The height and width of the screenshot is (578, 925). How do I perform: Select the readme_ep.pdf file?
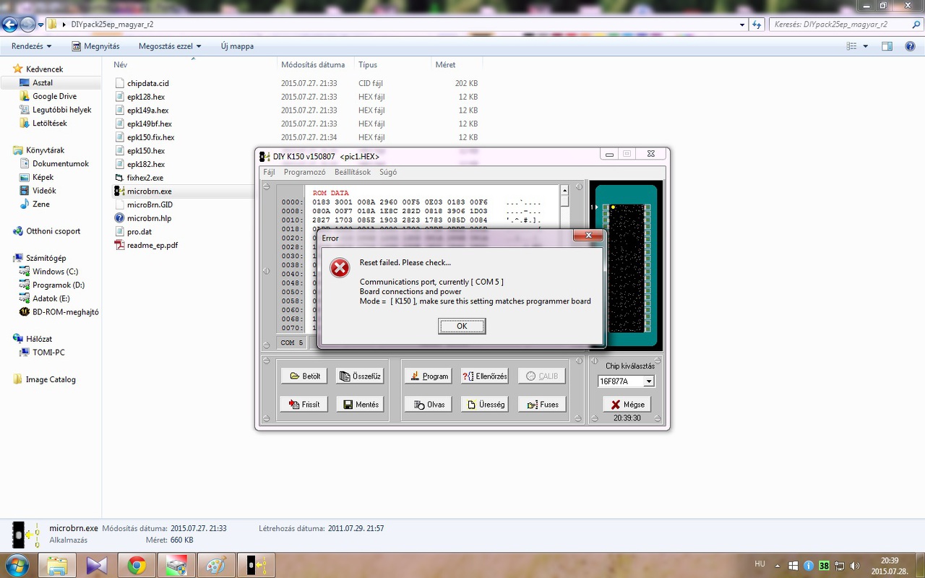point(152,245)
